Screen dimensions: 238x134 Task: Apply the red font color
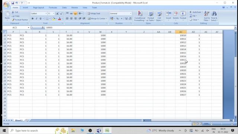pos(59,19)
